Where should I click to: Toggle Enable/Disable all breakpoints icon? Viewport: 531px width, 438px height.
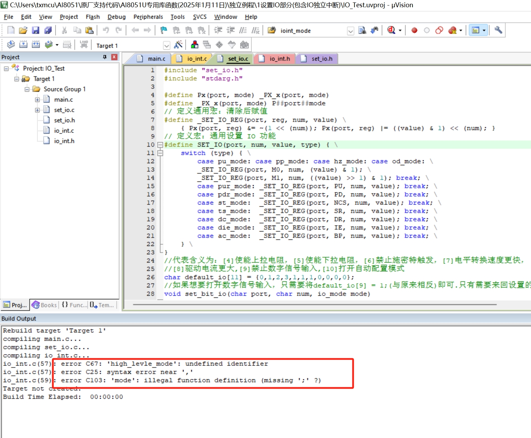pyautogui.click(x=439, y=30)
